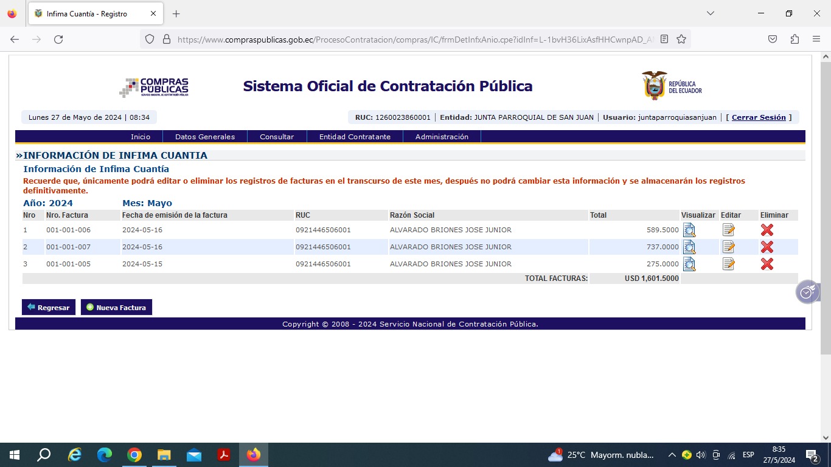View invoice 001-001-006 details icon
This screenshot has height=467, width=831.
[x=689, y=230]
